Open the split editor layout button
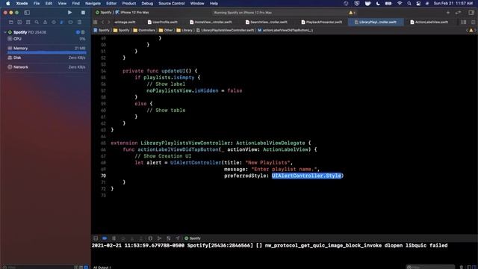This screenshot has height=269, width=478. [463, 22]
